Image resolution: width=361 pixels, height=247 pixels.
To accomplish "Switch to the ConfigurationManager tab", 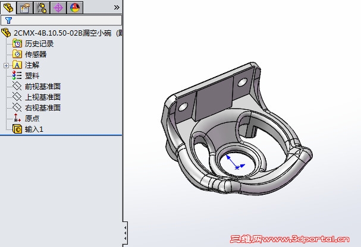I will [42, 8].
